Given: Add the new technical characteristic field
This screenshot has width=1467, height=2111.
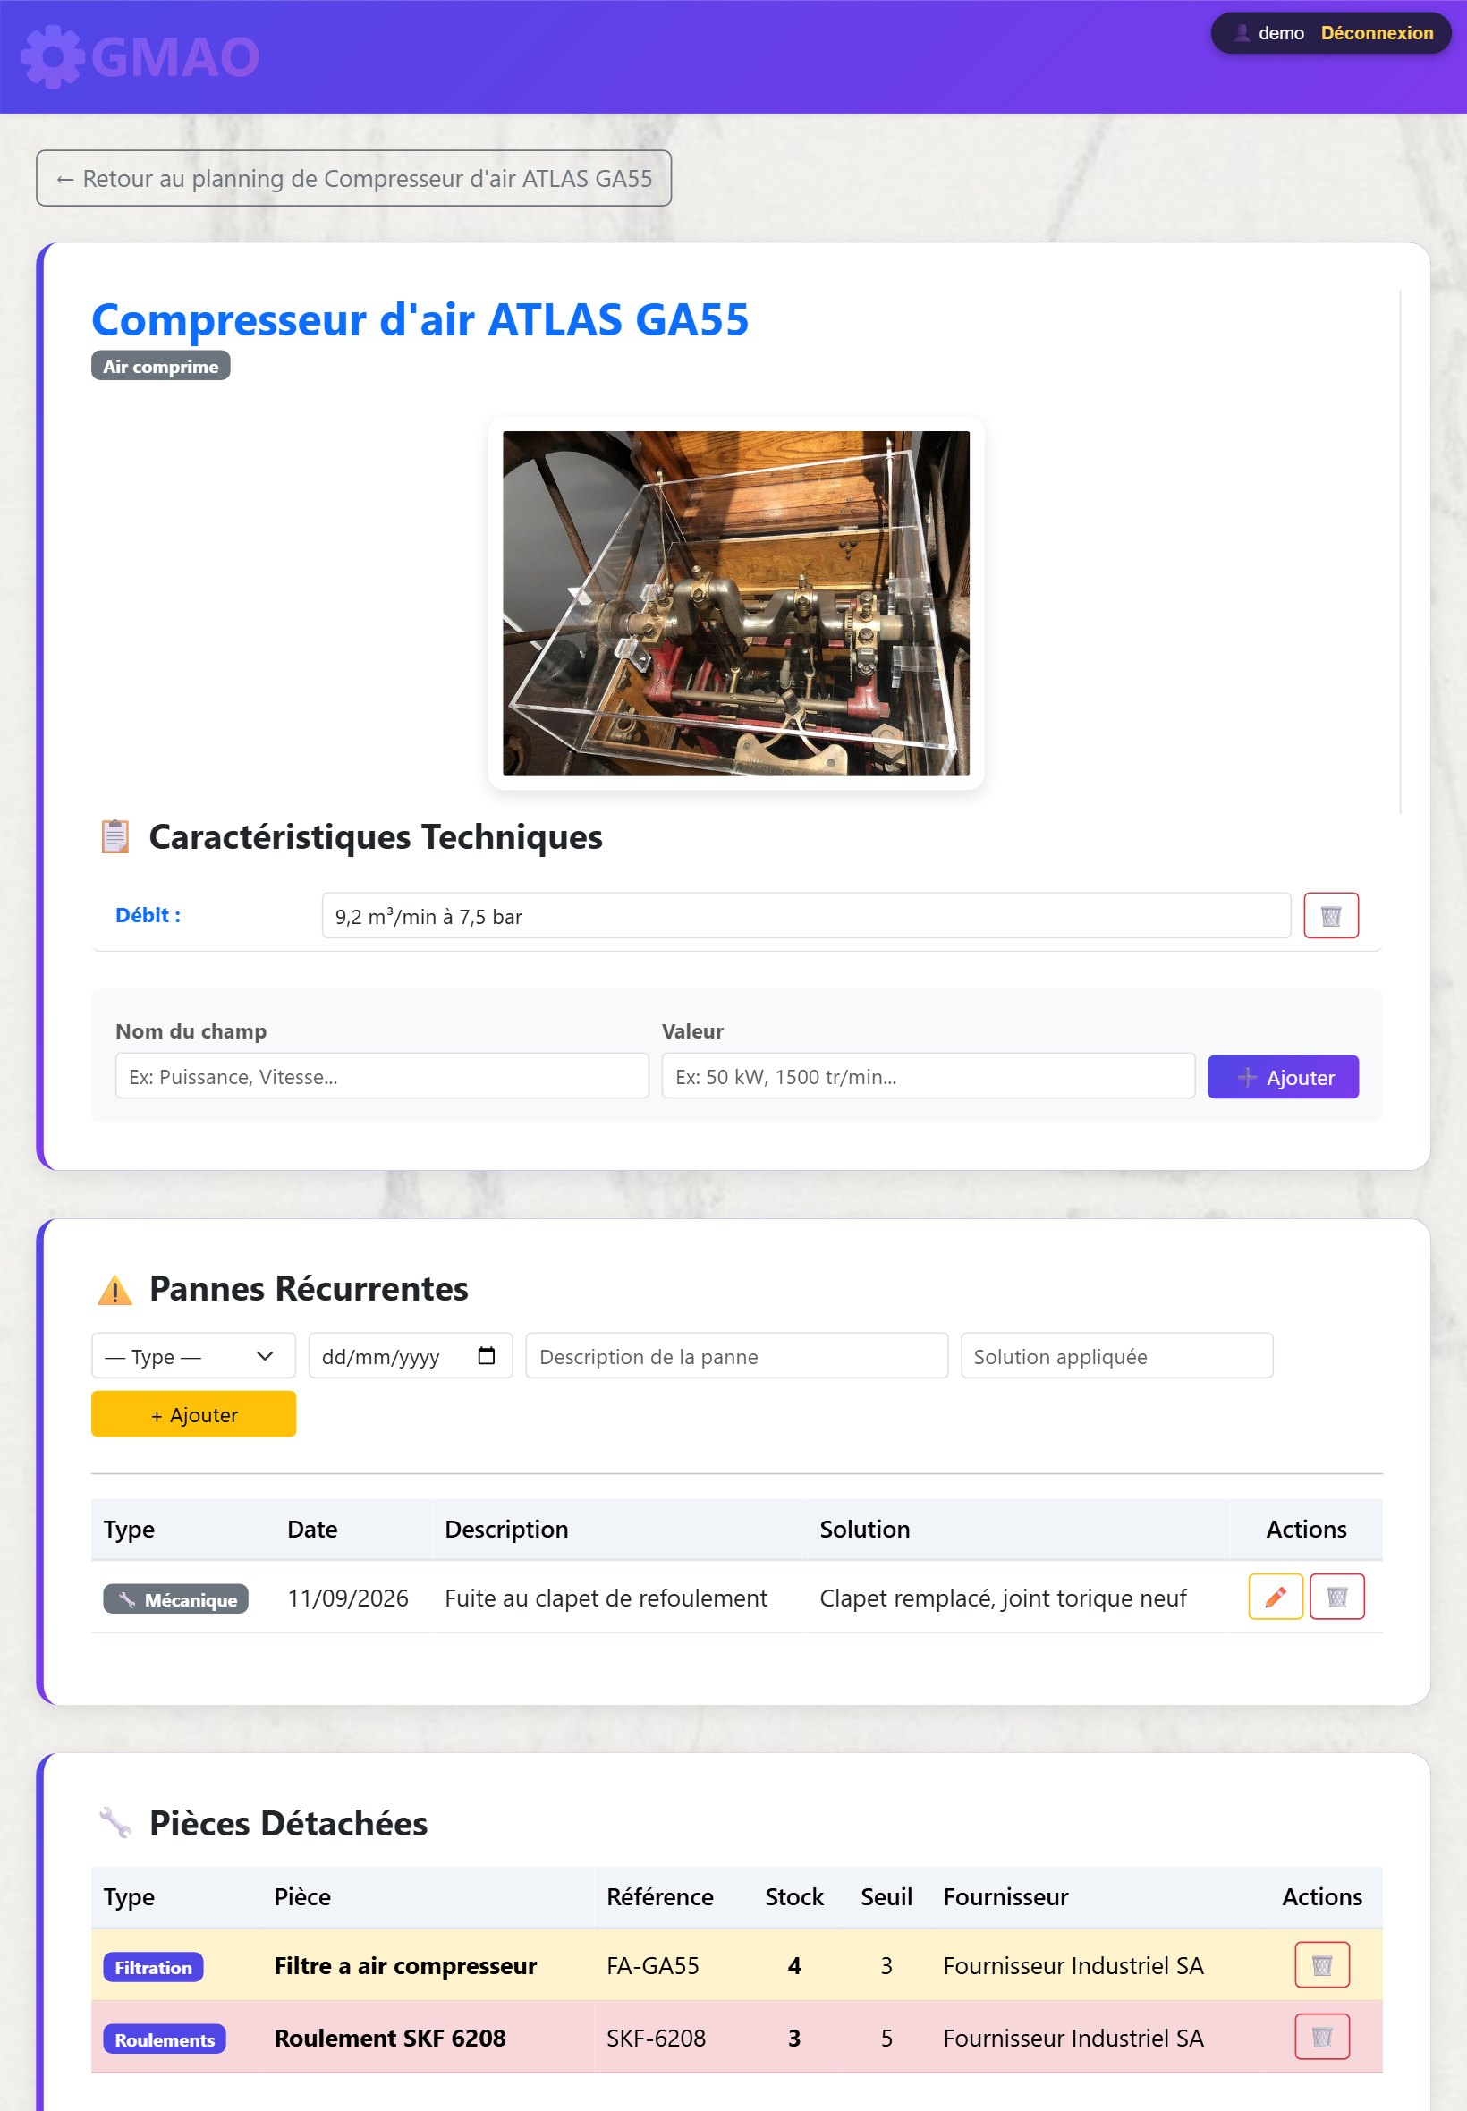Looking at the screenshot, I should point(1282,1077).
